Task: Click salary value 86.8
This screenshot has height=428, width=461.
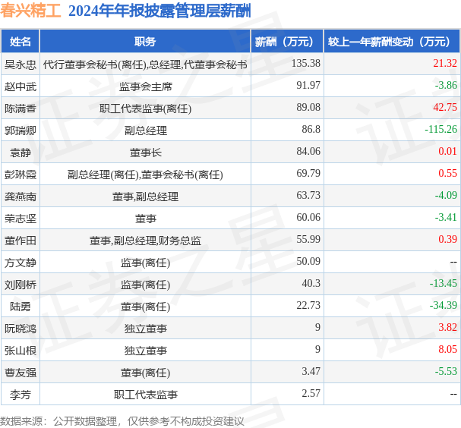Action: pyautogui.click(x=311, y=129)
